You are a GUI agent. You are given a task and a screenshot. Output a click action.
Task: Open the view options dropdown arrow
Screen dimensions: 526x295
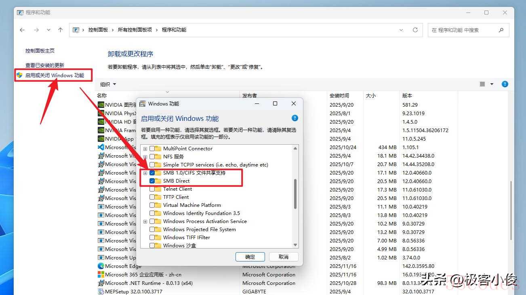[492, 84]
